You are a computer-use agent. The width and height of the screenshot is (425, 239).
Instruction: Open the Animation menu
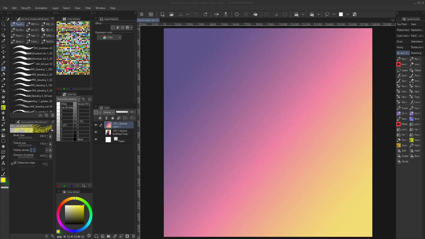tap(41, 8)
